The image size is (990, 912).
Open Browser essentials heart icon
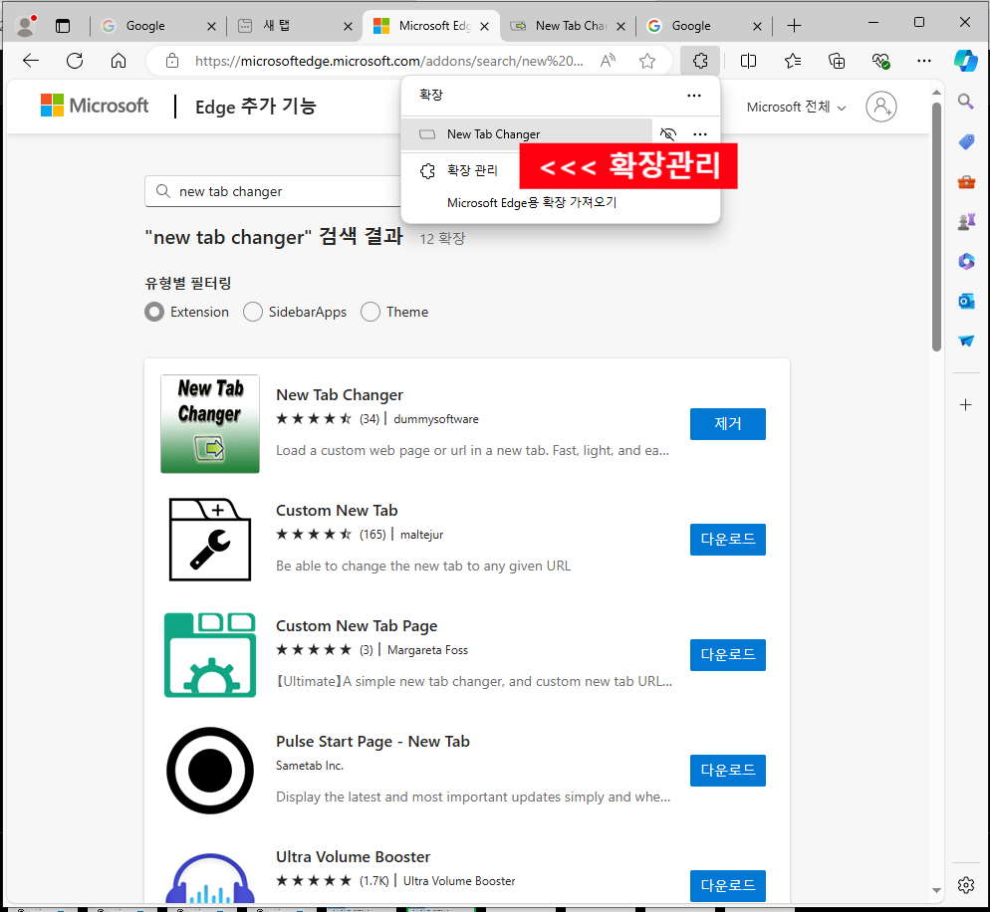click(880, 61)
